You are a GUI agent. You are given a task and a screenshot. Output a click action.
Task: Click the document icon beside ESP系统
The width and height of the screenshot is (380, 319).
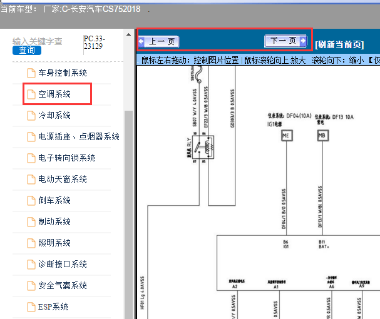[x=31, y=307]
